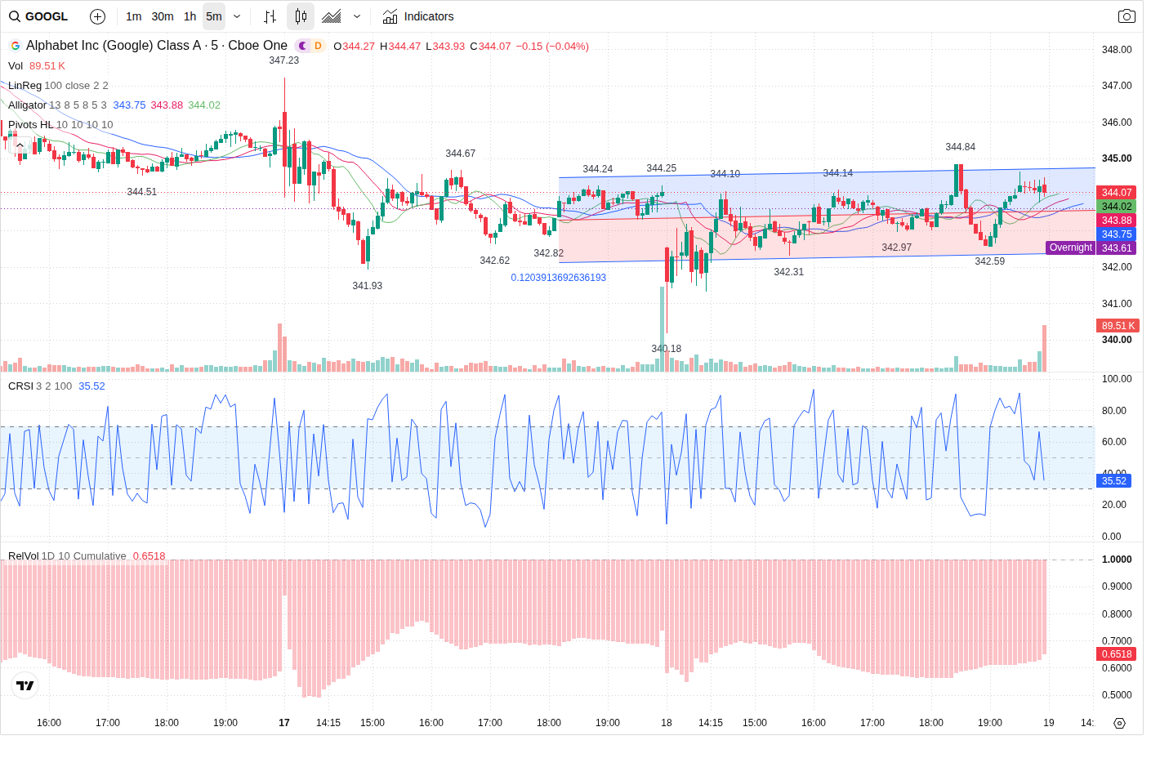Click the 1.0000 RelVol scale tick
1160x776 pixels.
[x=1117, y=560]
